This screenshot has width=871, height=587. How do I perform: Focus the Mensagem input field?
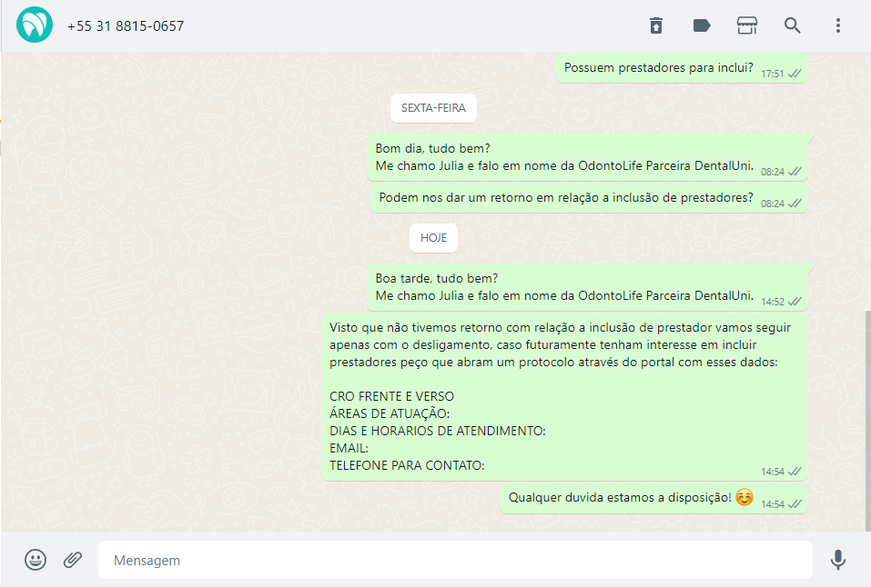pos(455,561)
